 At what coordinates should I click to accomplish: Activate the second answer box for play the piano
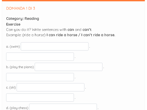click(x=40, y=77)
